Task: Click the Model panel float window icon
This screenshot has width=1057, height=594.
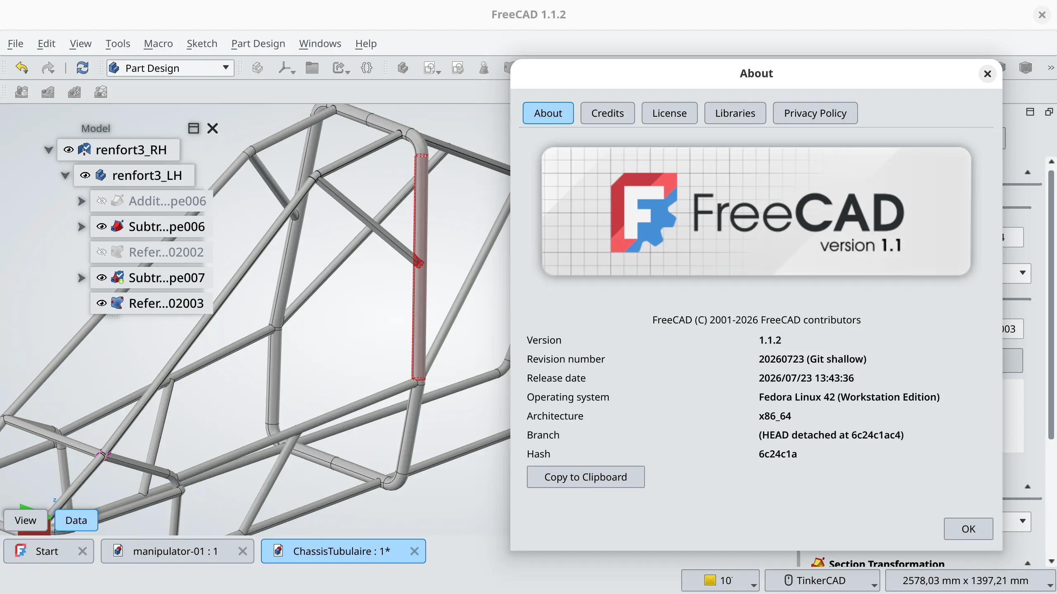Action: [x=194, y=128]
